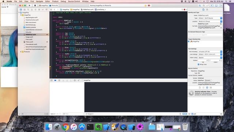Toggle breakpoints activation in the debug bar

pos(55,80)
